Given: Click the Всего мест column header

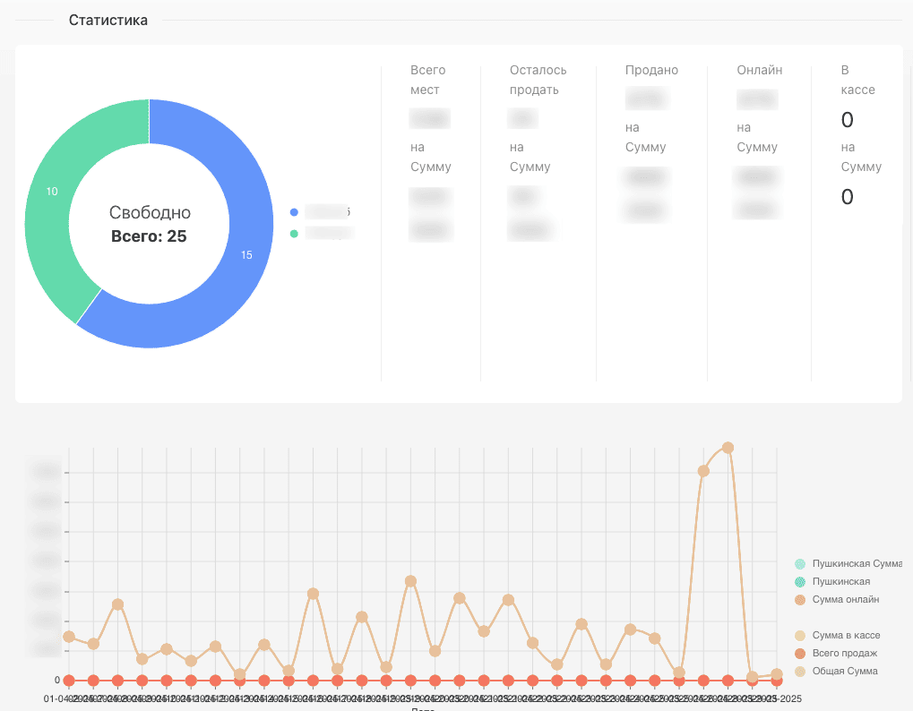Looking at the screenshot, I should [x=427, y=80].
